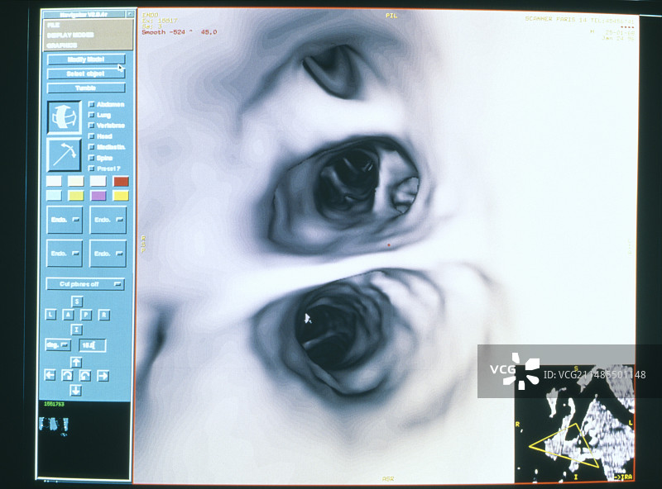Click the 3D rotate model icon
The width and height of the screenshot is (662, 489).
(x=64, y=117)
